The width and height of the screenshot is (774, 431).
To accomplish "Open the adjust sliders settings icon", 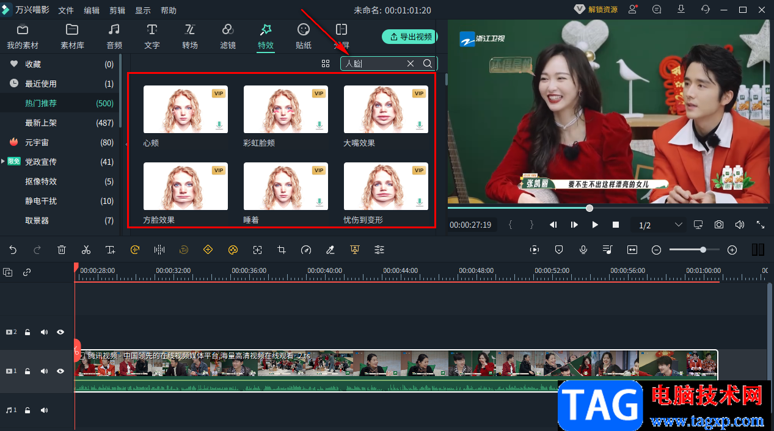I will [379, 250].
